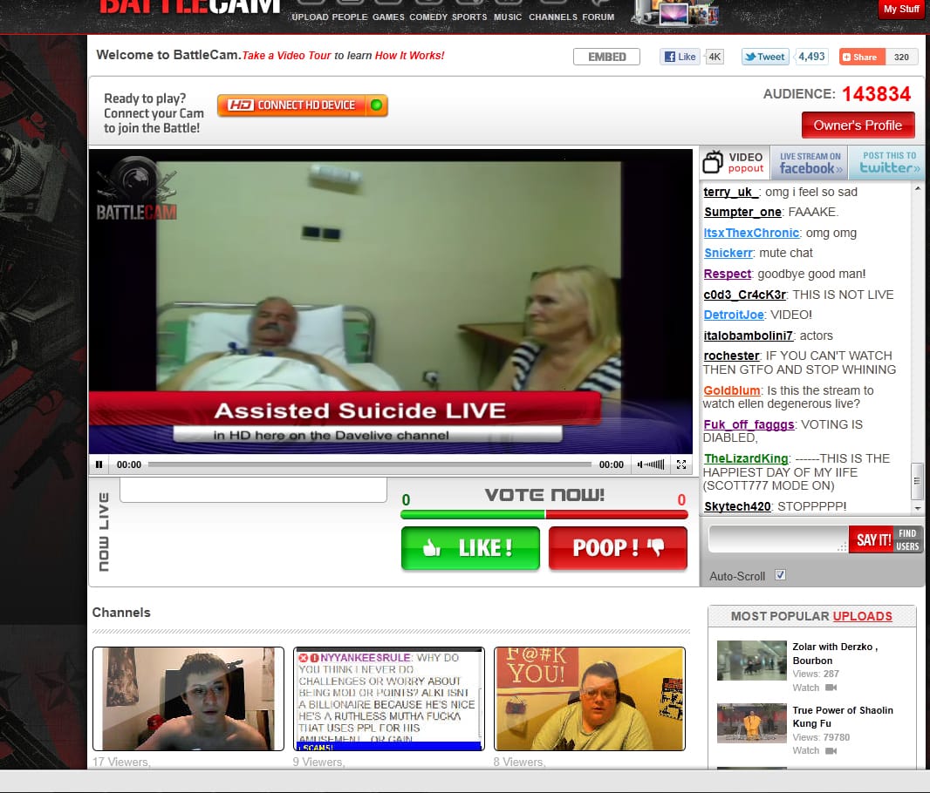Screen dimensions: 930x793
Task: Click Post This to Twitter tab
Action: coord(888,162)
